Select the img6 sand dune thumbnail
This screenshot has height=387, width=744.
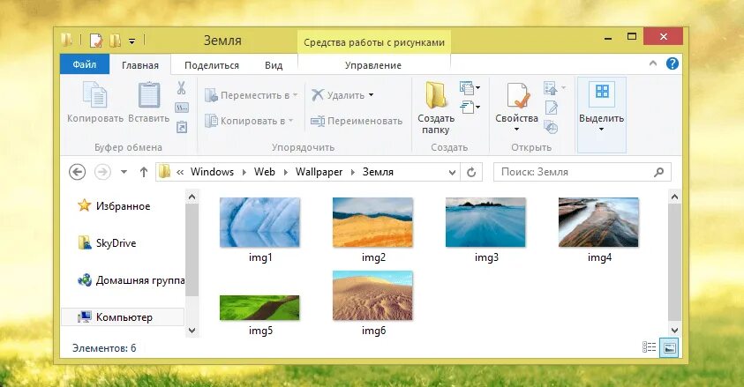(x=373, y=295)
